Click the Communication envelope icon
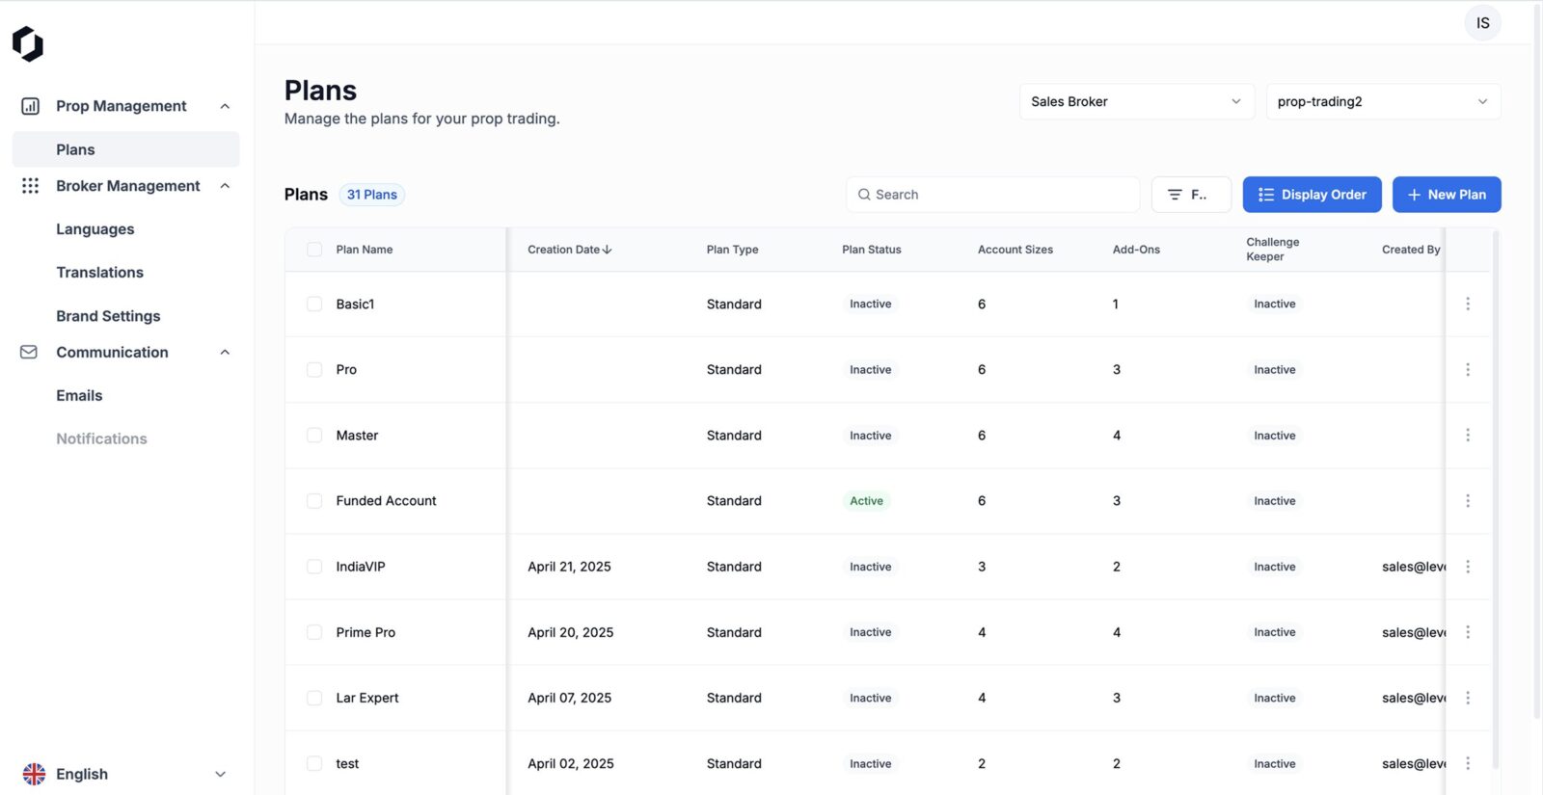The image size is (1543, 795). [x=29, y=353]
